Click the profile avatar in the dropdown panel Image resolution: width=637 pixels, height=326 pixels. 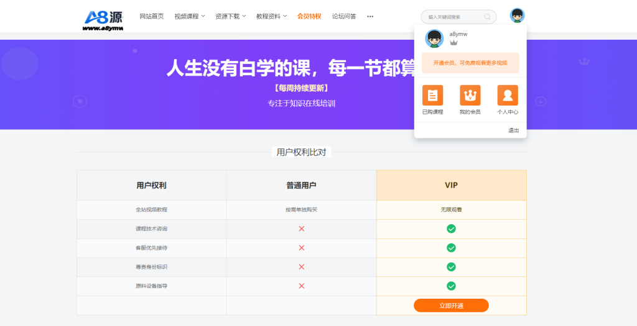[434, 38]
